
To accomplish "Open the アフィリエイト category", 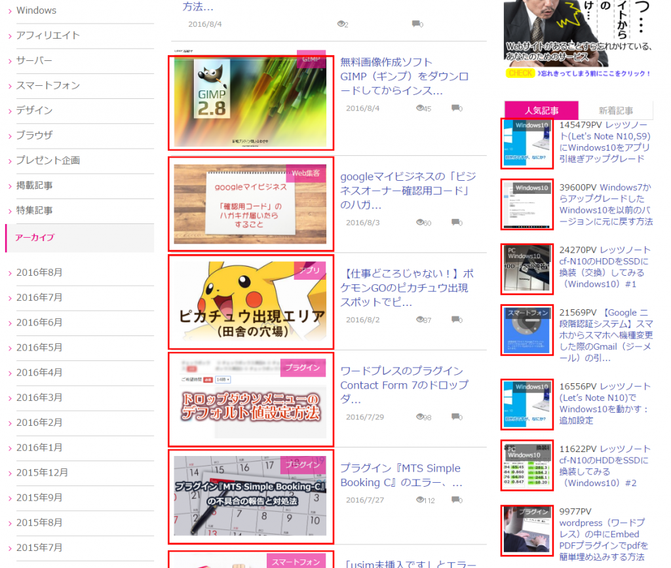I will [x=48, y=35].
